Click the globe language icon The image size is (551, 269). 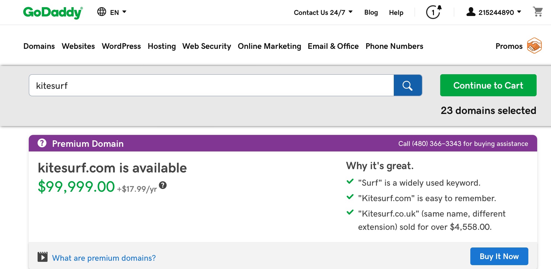(x=102, y=12)
